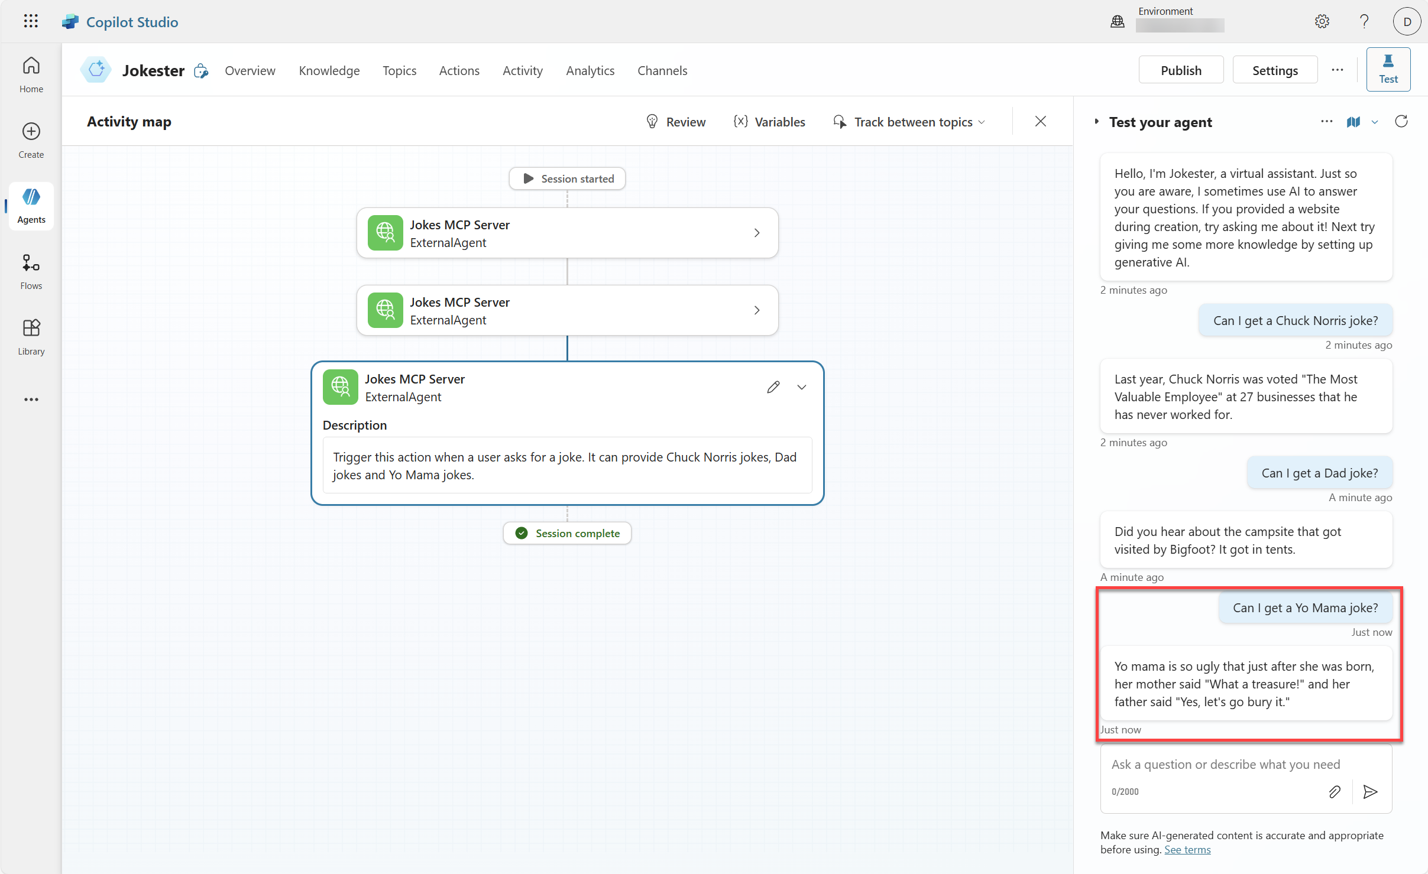Viewport: 1428px width, 874px height.
Task: Click the ask a question input field
Action: (x=1225, y=764)
